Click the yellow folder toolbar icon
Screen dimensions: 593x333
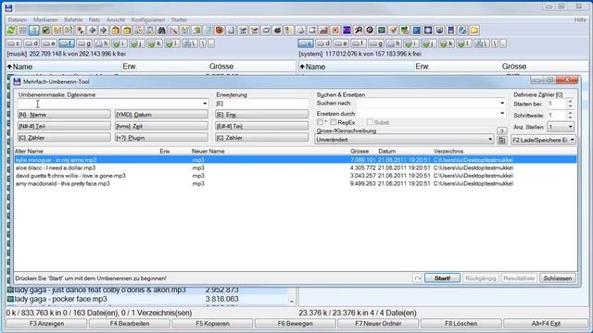[474, 31]
